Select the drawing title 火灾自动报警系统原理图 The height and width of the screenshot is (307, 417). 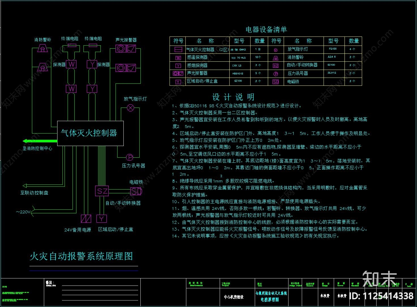coord(81,256)
